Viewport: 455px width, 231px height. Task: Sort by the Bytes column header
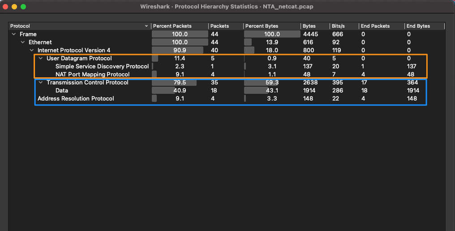click(x=309, y=26)
